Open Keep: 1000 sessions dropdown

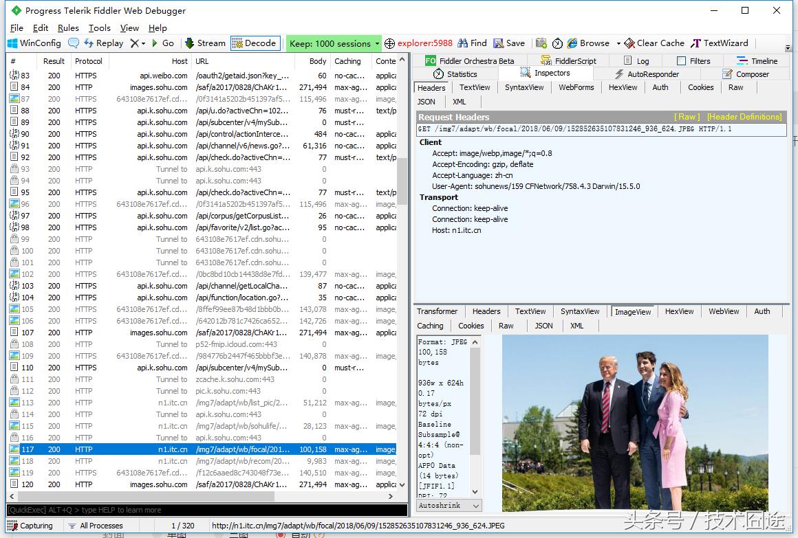point(377,44)
